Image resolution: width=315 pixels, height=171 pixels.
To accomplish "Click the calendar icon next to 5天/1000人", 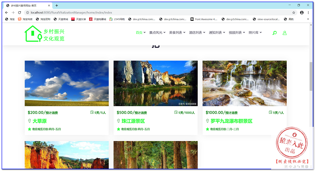I will [176, 112].
